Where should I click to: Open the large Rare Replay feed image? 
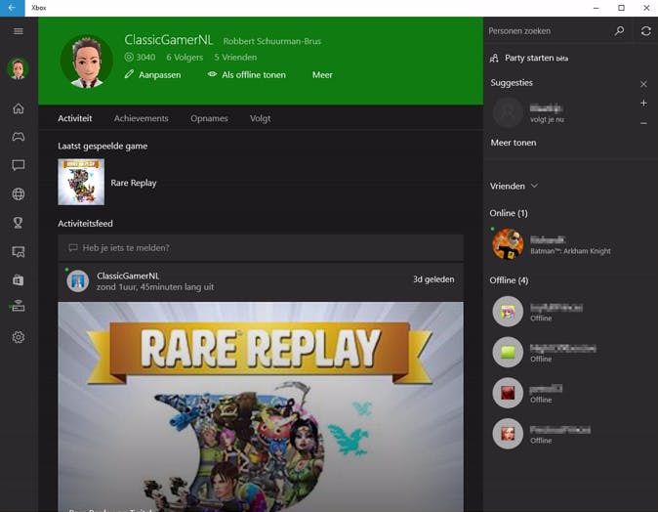[261, 406]
